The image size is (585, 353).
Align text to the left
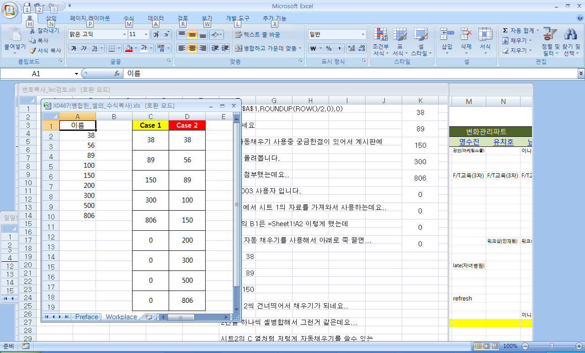point(181,48)
